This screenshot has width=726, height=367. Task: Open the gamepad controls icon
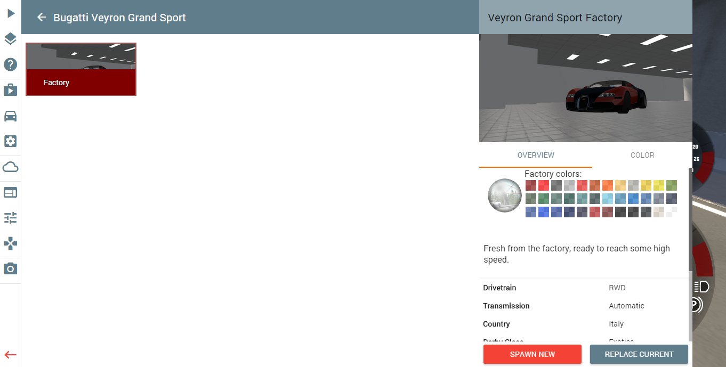click(x=11, y=243)
